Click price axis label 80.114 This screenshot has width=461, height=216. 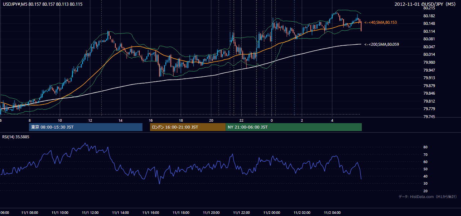(429, 31)
